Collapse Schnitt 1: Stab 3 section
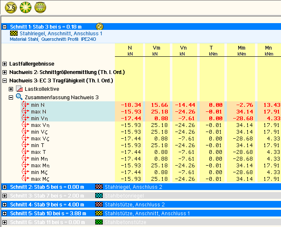The image size is (281, 227). point(5,26)
